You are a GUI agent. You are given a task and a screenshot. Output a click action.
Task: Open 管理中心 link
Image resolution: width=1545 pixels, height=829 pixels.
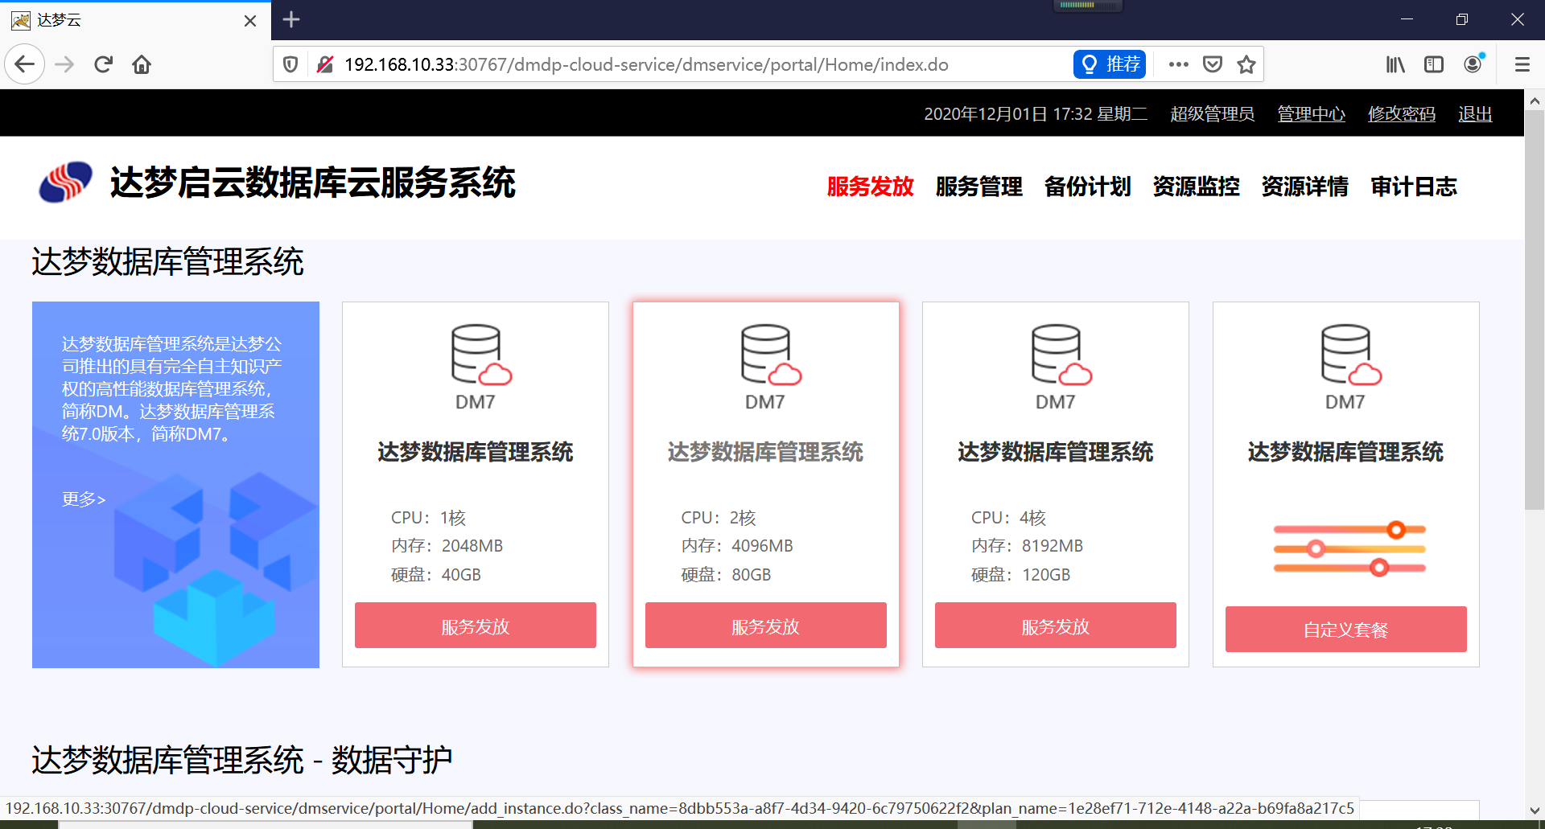click(x=1311, y=114)
